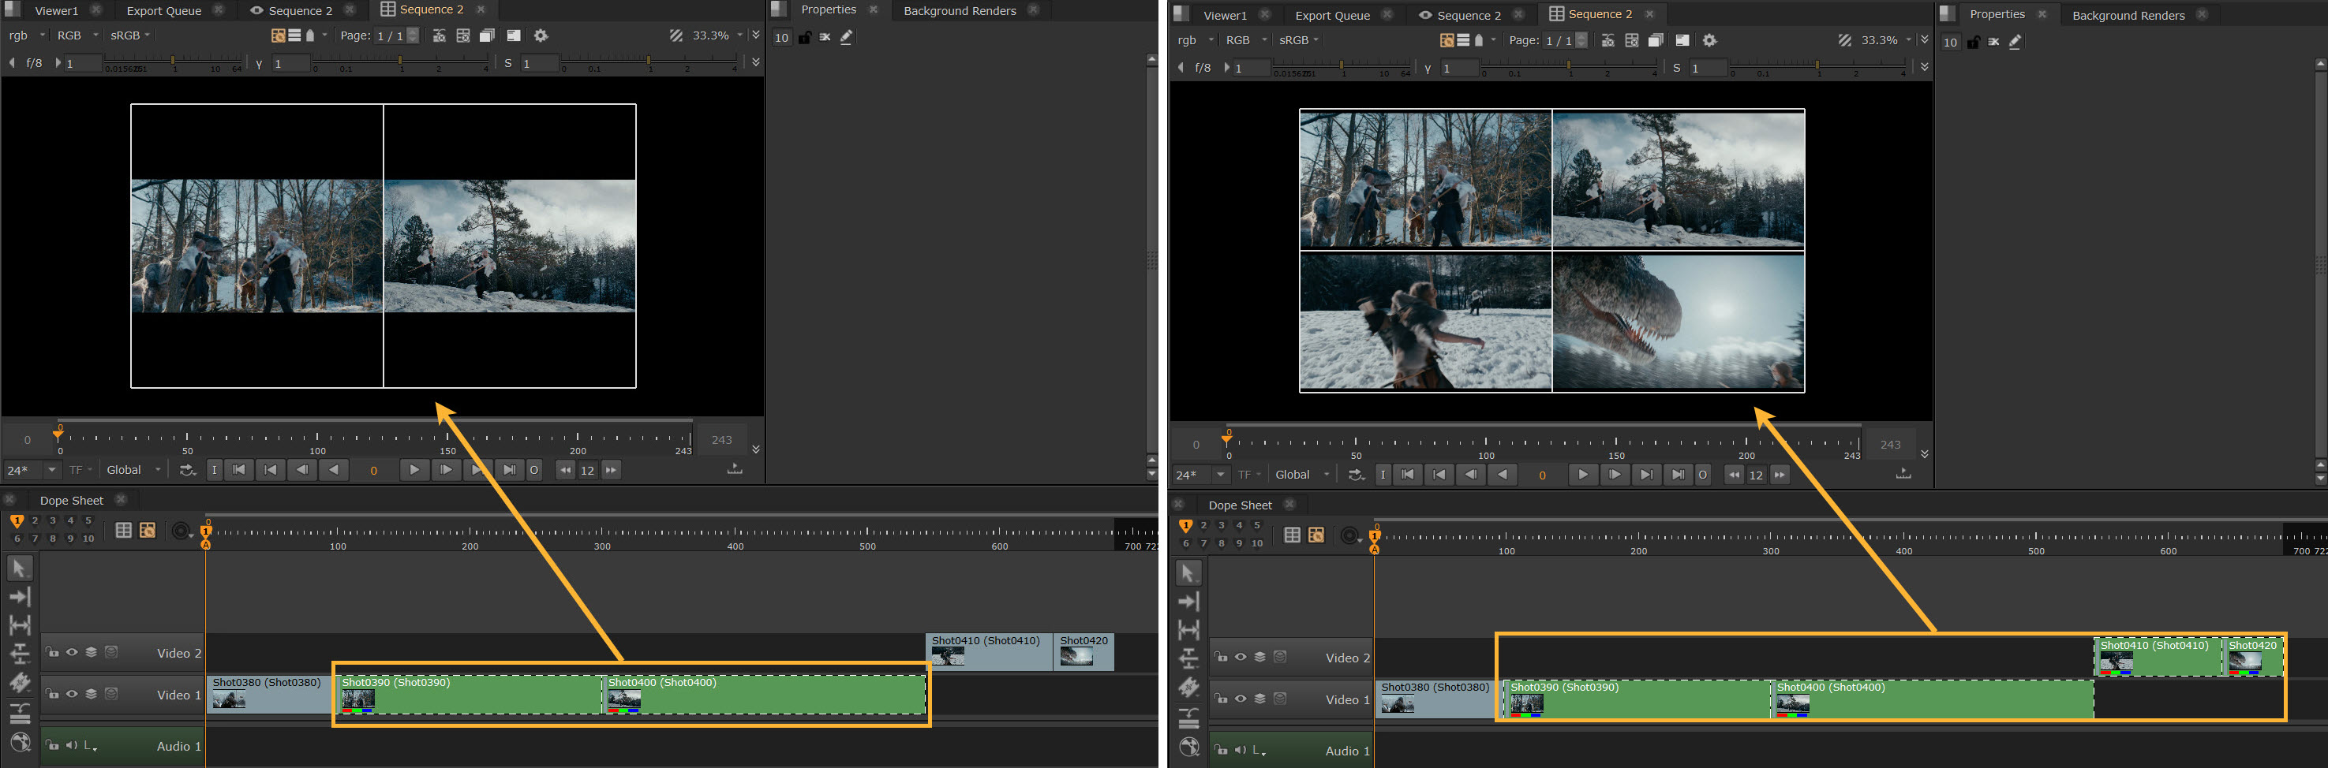
Task: Click the striped proxy icon in left viewer
Action: point(675,35)
